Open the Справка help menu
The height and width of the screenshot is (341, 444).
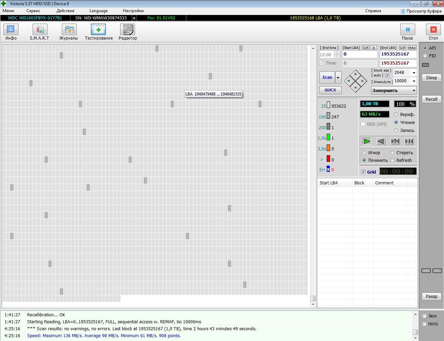[373, 11]
